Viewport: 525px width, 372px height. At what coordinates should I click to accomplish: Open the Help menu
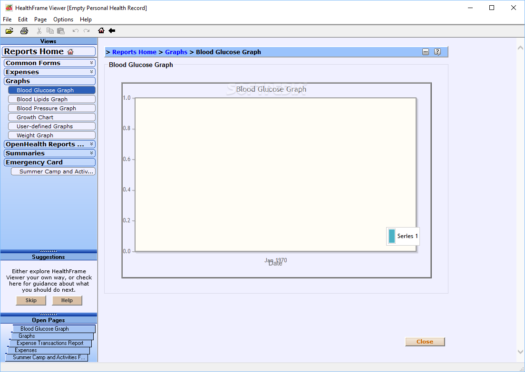[86, 19]
